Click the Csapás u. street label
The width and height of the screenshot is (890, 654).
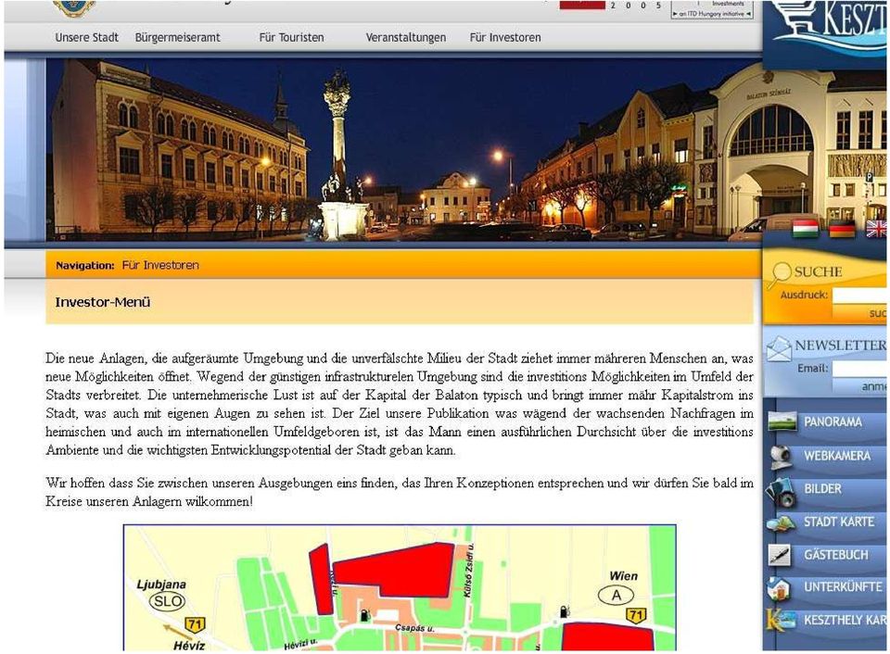click(x=415, y=628)
